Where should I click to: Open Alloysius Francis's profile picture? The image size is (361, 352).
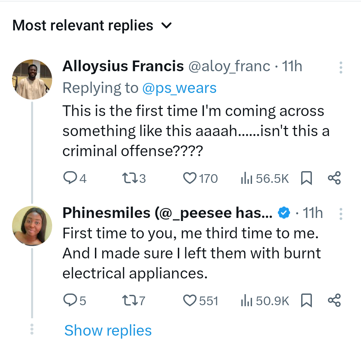click(32, 79)
